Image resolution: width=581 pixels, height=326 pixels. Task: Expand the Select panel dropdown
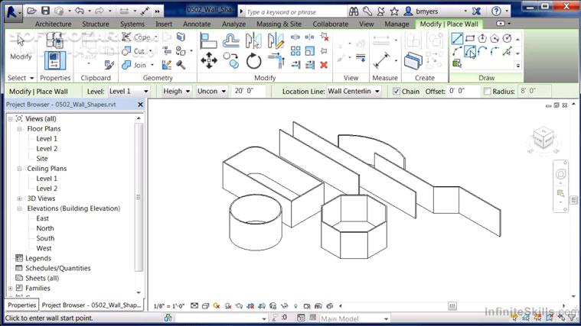21,78
